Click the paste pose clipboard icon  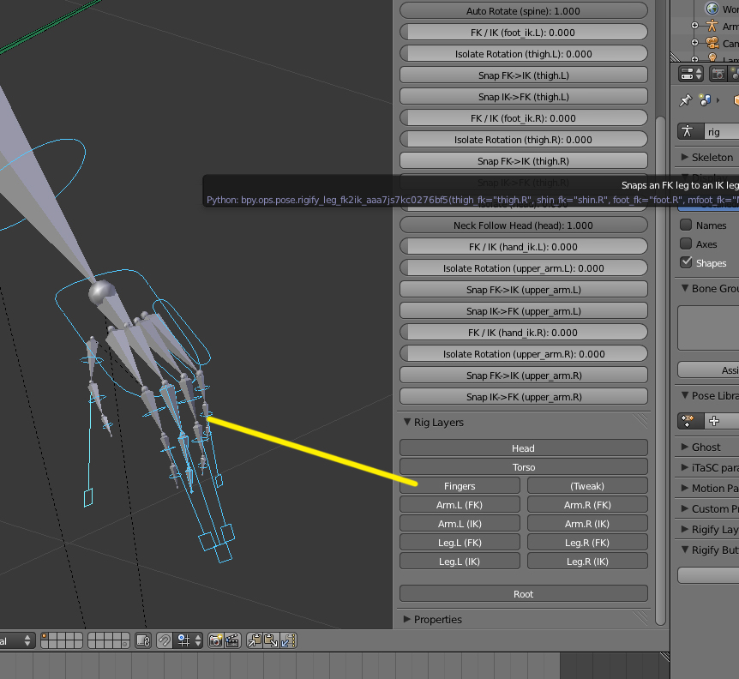click(272, 640)
